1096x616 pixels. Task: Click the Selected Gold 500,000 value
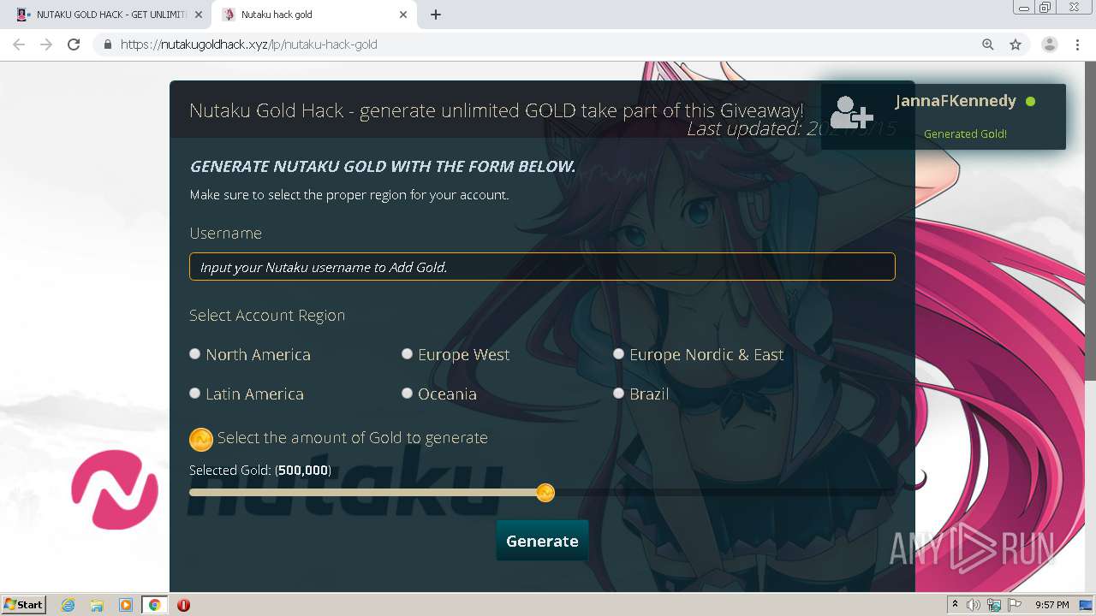click(x=303, y=471)
